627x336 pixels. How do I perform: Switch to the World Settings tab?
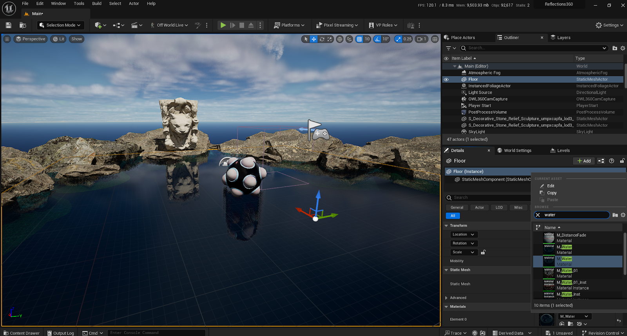pyautogui.click(x=514, y=151)
